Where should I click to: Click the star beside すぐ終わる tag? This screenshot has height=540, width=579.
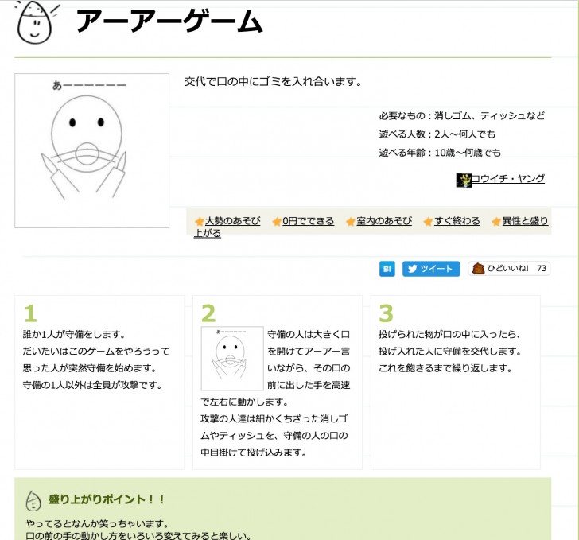click(428, 221)
